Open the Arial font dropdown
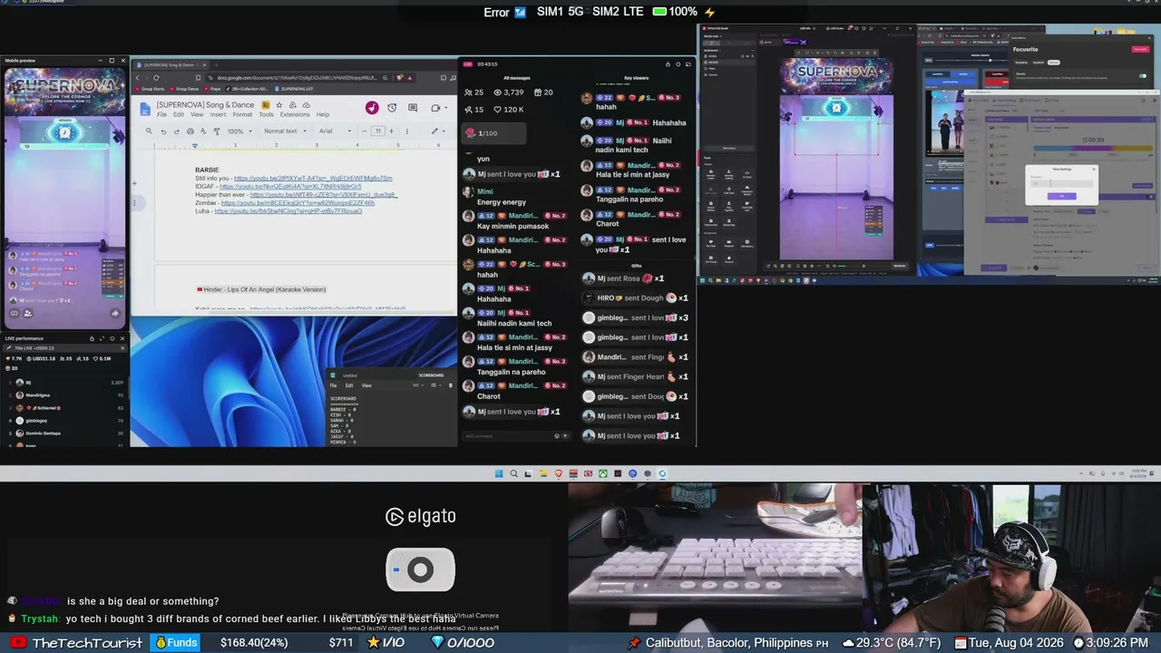 click(334, 131)
